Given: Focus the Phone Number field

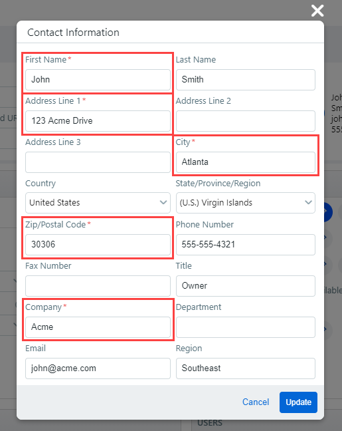Looking at the screenshot, I should pos(246,245).
